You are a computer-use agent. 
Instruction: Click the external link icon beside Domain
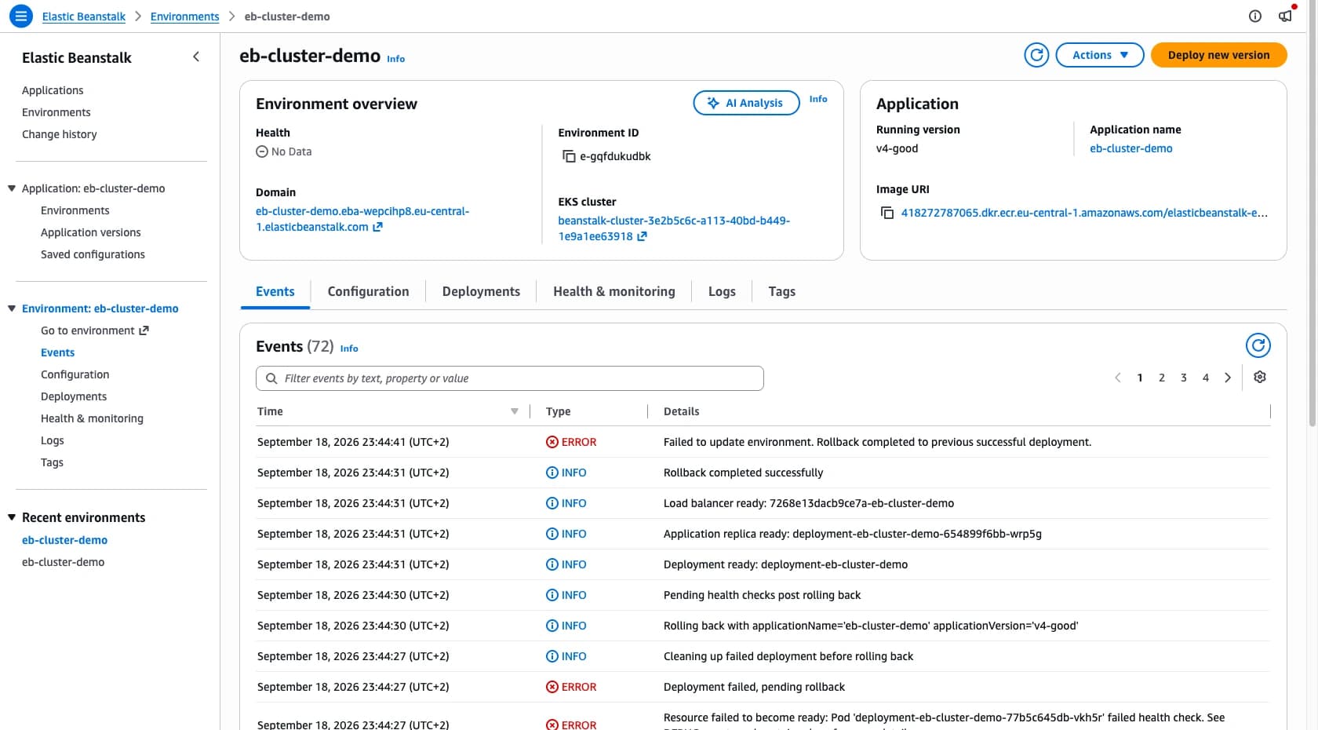[377, 227]
